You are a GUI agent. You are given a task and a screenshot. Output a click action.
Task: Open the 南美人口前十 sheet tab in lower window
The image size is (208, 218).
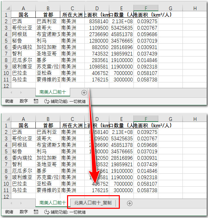53,203
